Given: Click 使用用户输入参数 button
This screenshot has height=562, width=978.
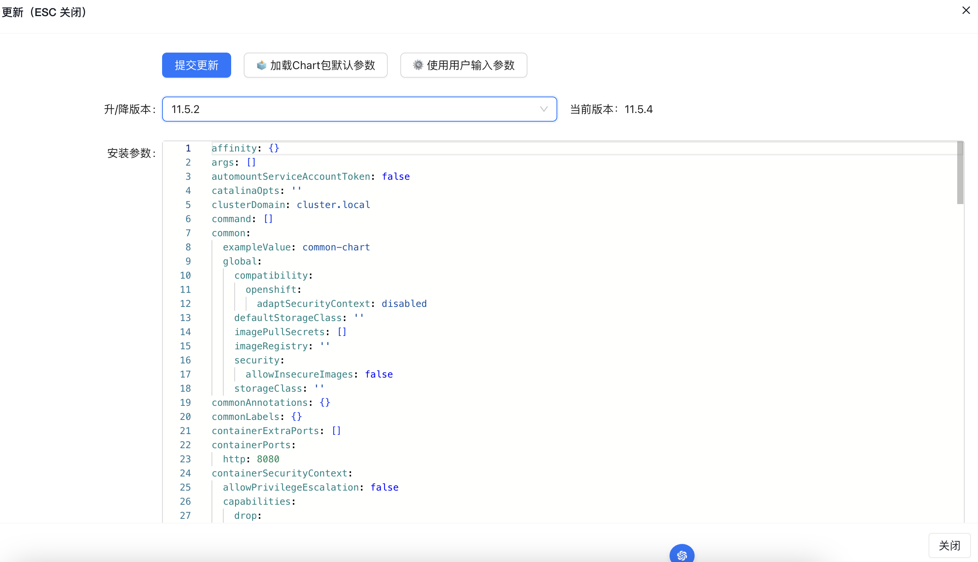Looking at the screenshot, I should click(463, 65).
